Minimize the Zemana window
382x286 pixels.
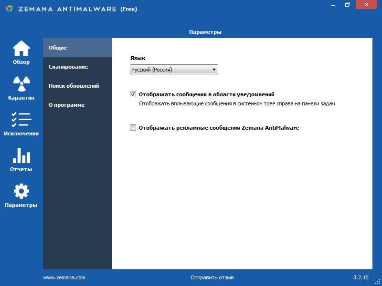click(x=333, y=5)
